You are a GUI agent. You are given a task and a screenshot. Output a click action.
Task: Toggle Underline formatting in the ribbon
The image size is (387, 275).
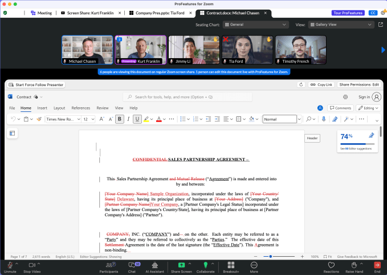coord(137,119)
